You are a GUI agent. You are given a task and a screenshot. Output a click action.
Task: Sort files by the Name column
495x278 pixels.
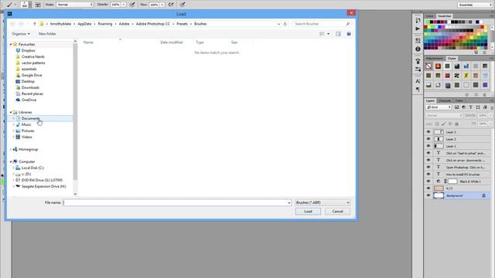(x=88, y=42)
